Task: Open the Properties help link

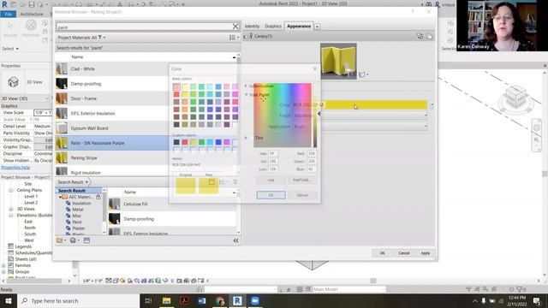Action: coord(15,168)
